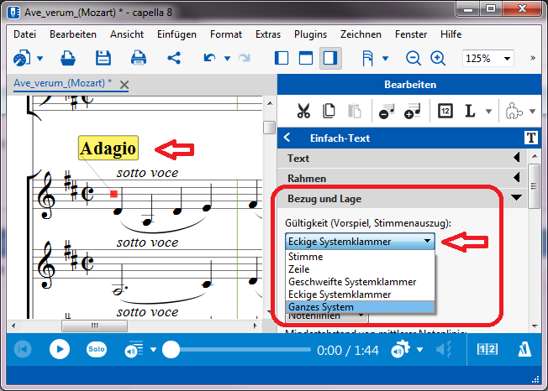Image resolution: width=548 pixels, height=391 pixels.
Task: Open the Ansicht menu
Action: pos(127,34)
